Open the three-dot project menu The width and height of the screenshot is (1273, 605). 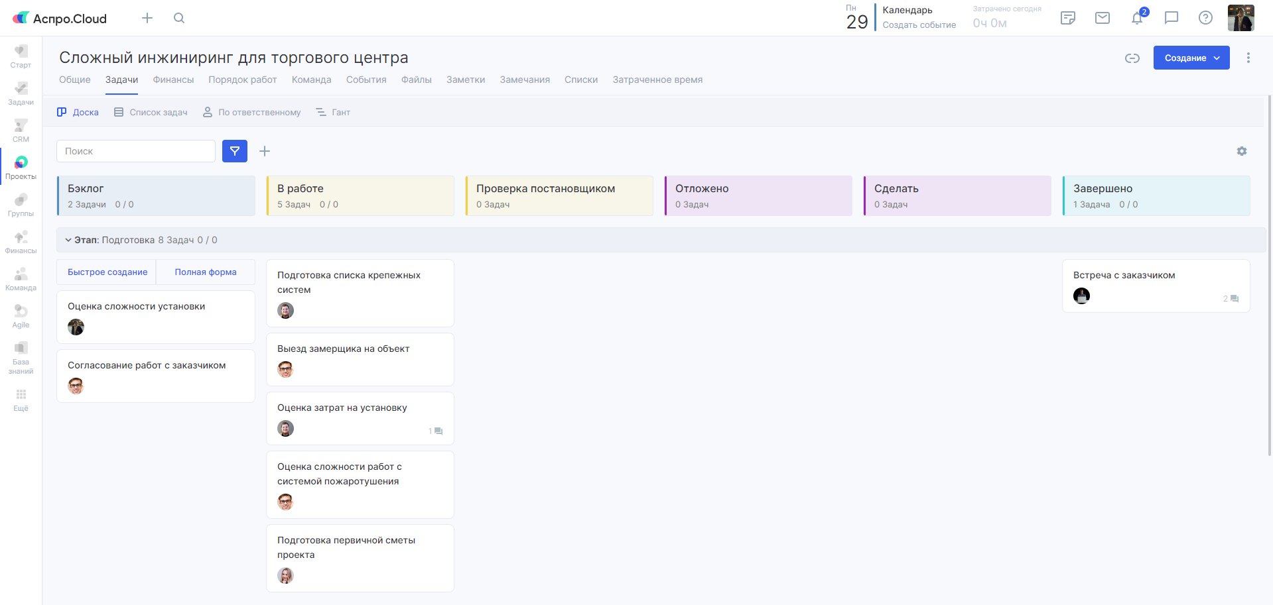point(1248,58)
